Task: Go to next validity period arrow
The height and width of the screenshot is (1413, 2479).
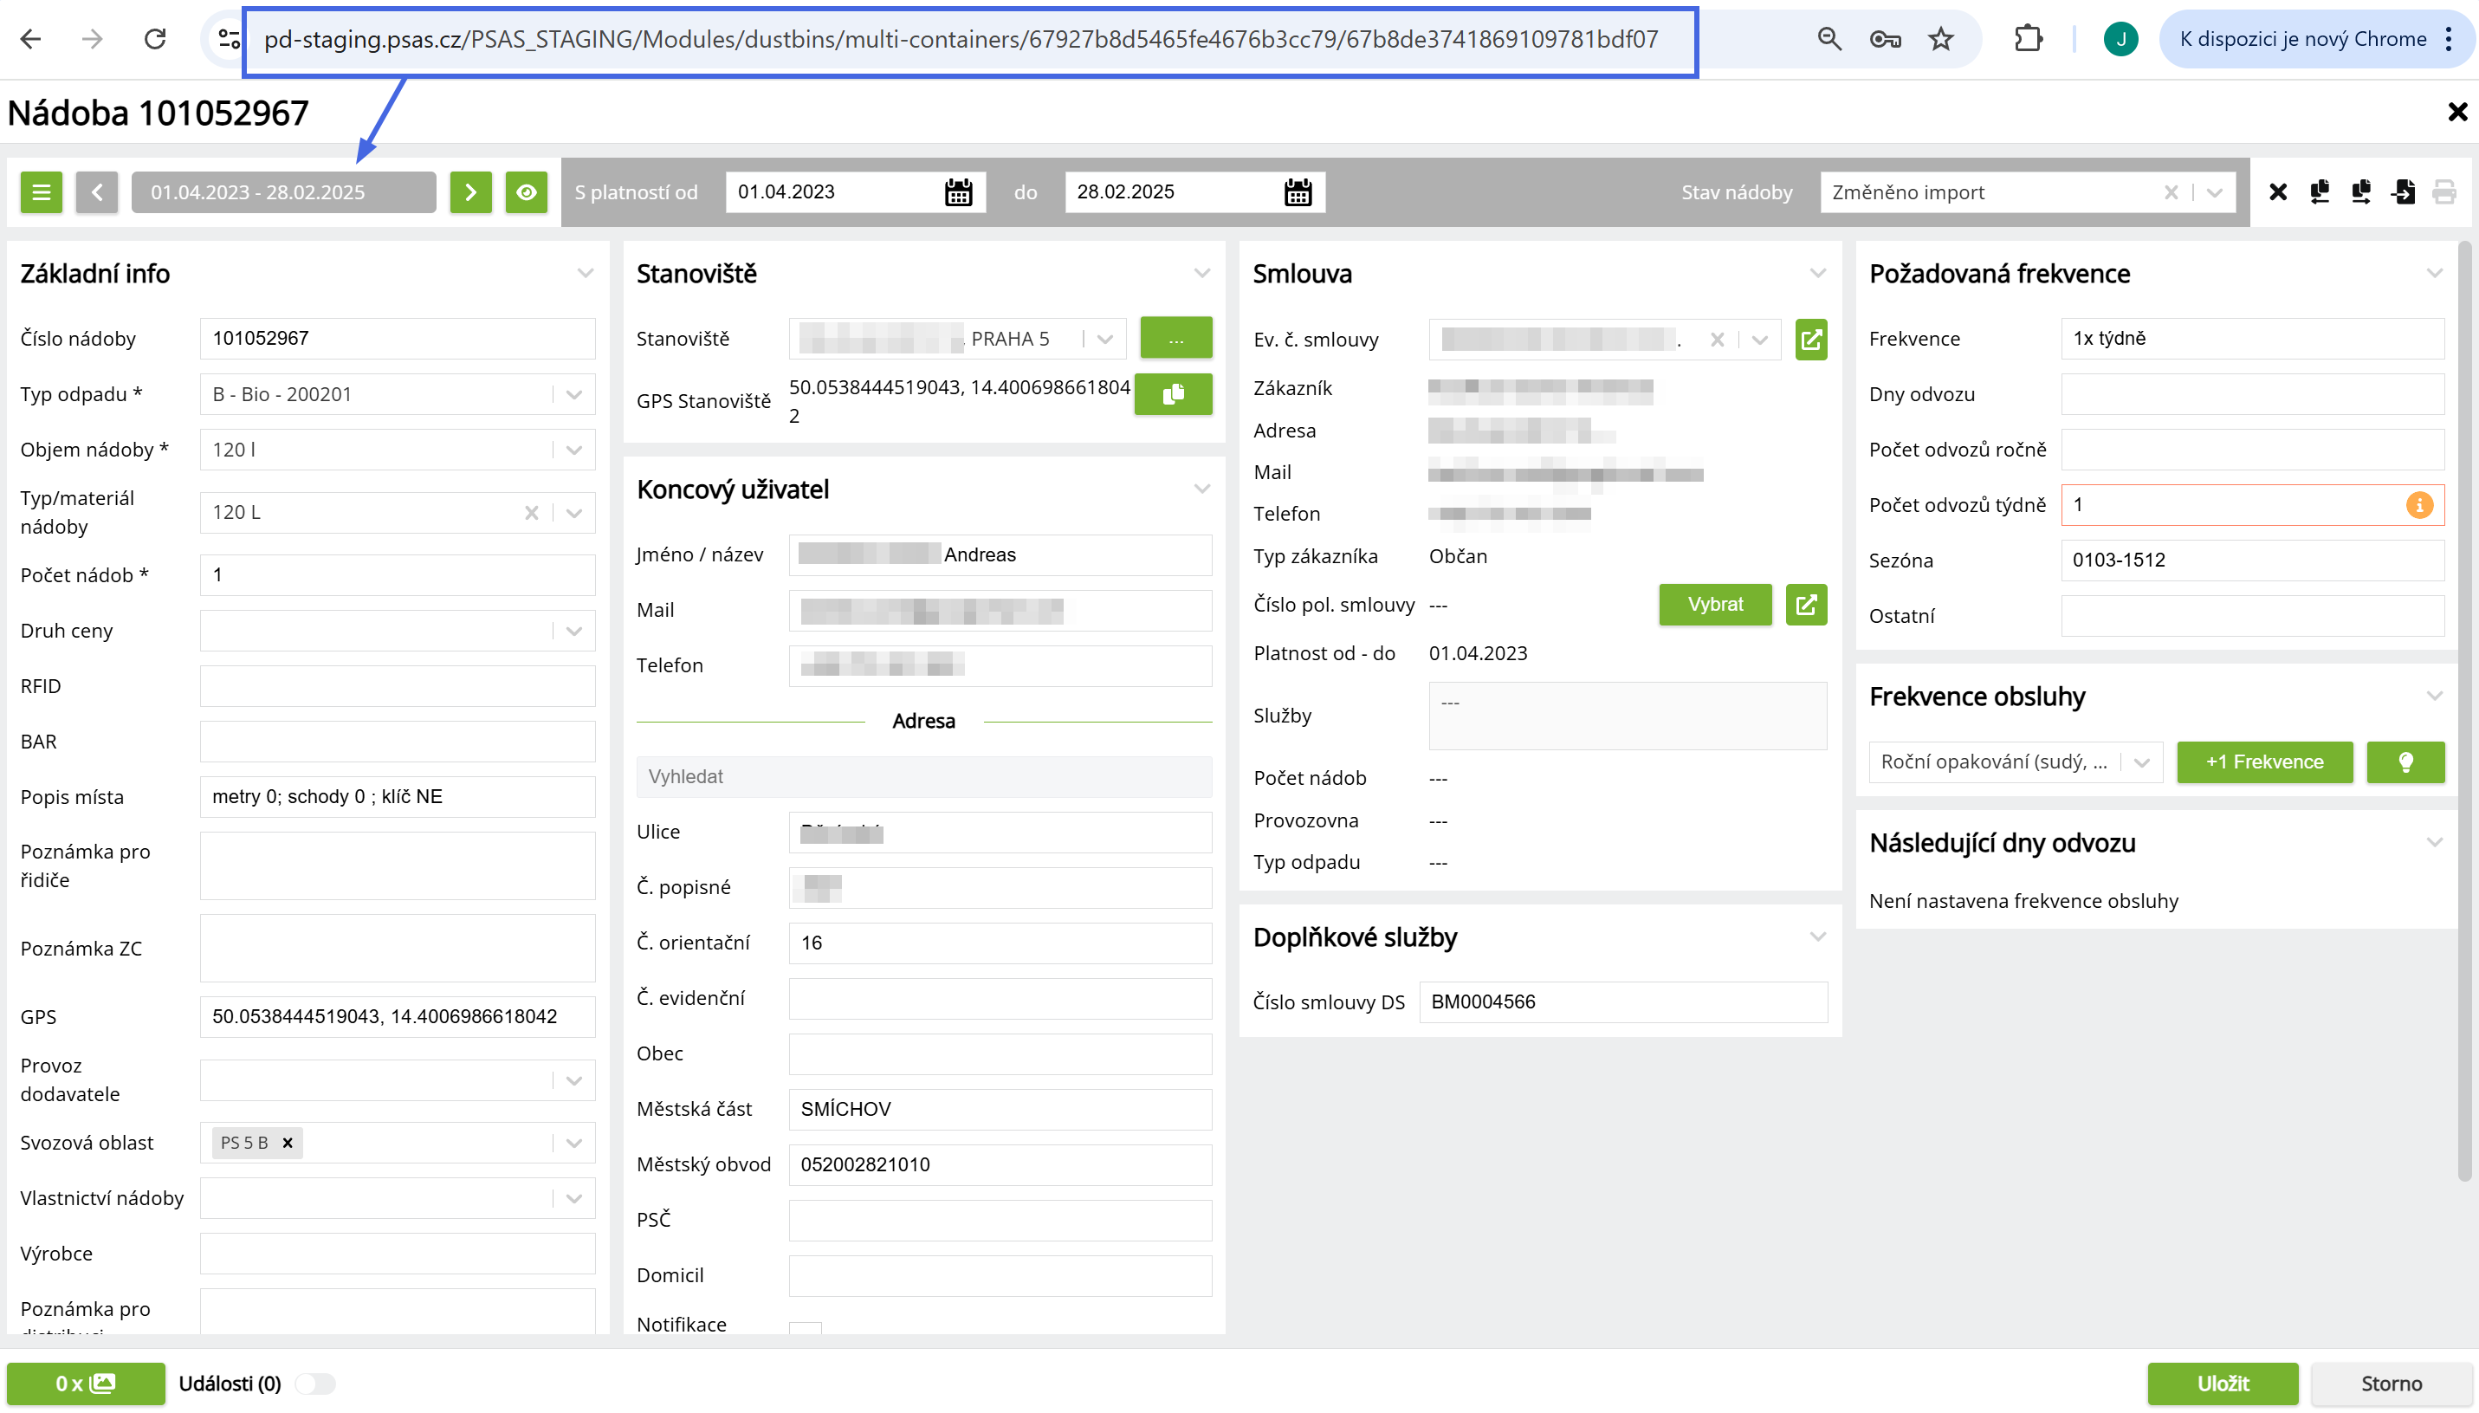Action: point(470,192)
